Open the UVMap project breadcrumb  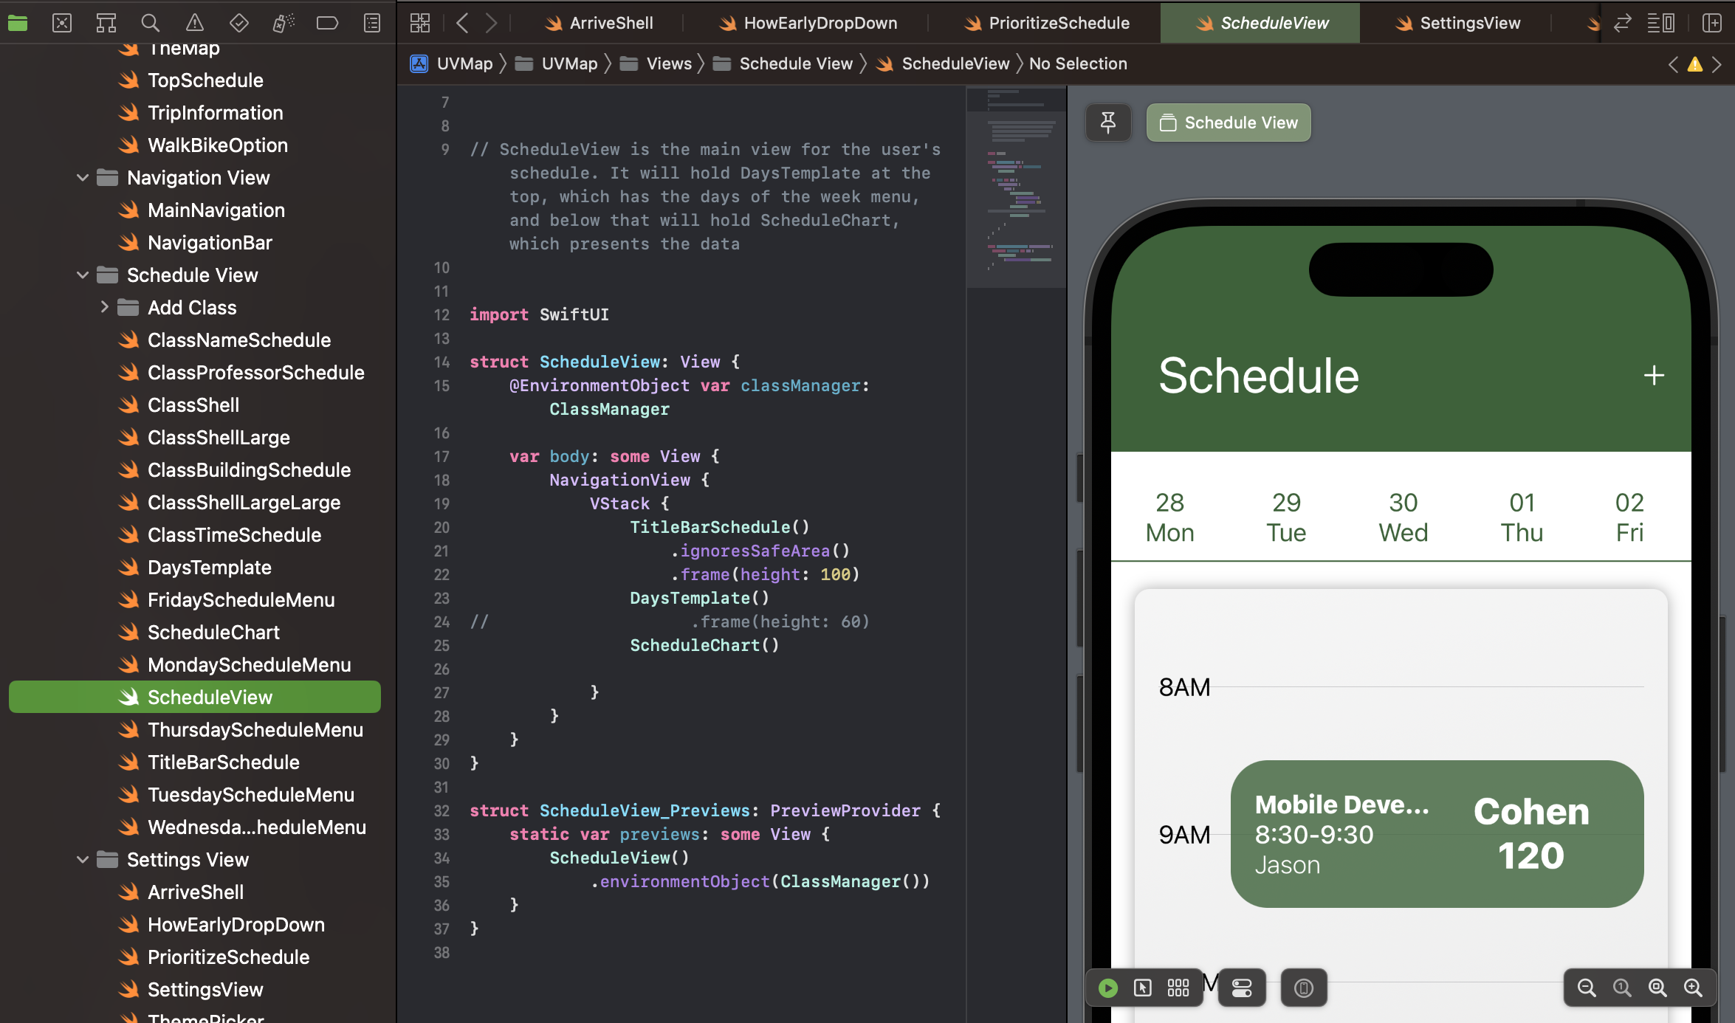pos(452,64)
